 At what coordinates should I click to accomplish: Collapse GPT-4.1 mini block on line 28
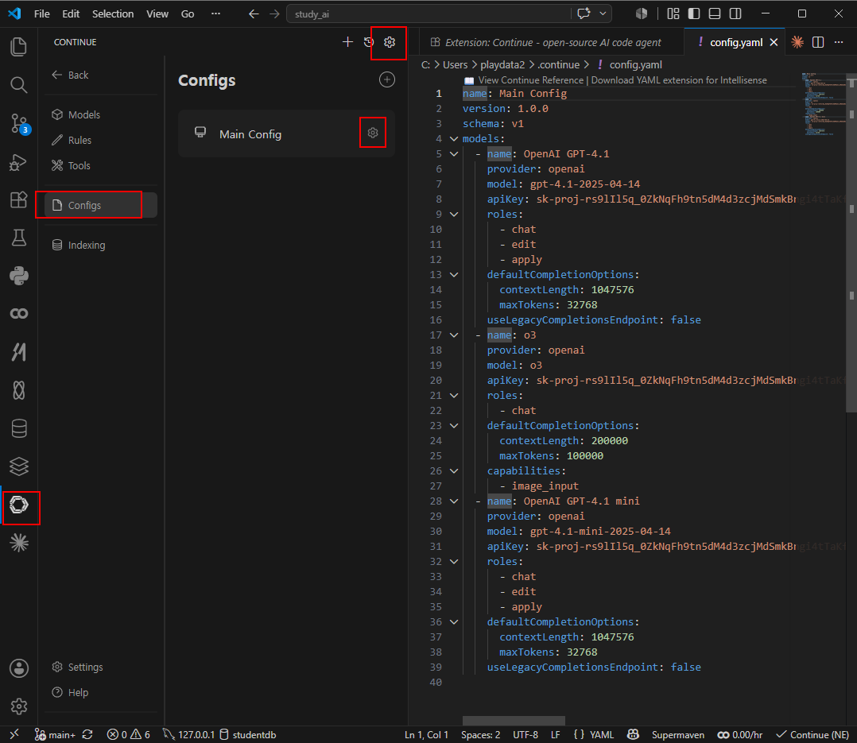click(x=454, y=501)
